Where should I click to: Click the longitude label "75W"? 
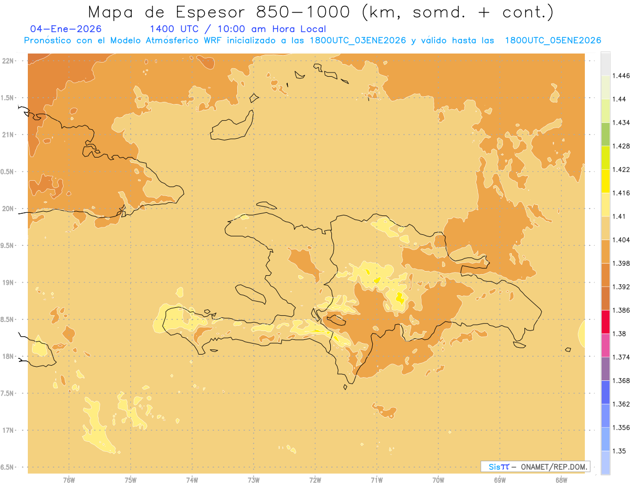131,480
